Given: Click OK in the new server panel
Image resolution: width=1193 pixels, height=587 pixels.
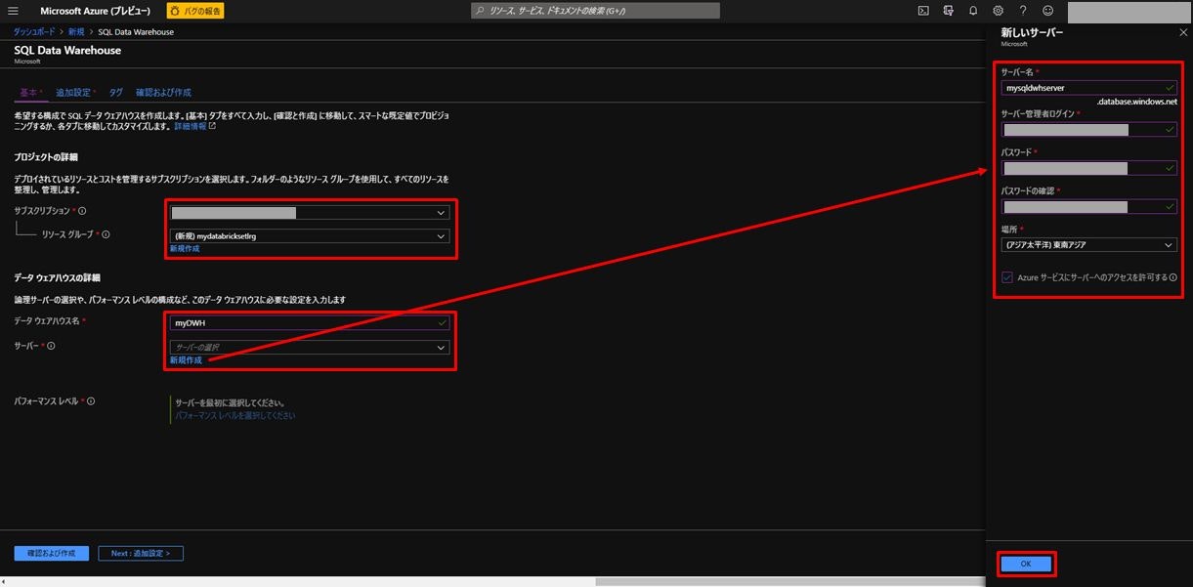Looking at the screenshot, I should 1025,565.
